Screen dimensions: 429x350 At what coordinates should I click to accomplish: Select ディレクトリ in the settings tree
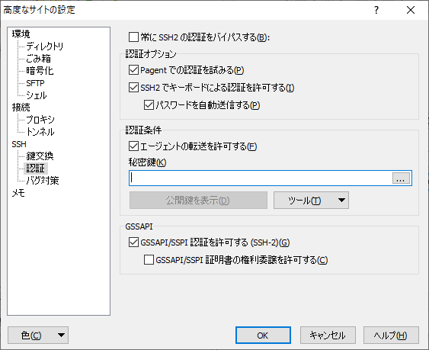(x=45, y=47)
